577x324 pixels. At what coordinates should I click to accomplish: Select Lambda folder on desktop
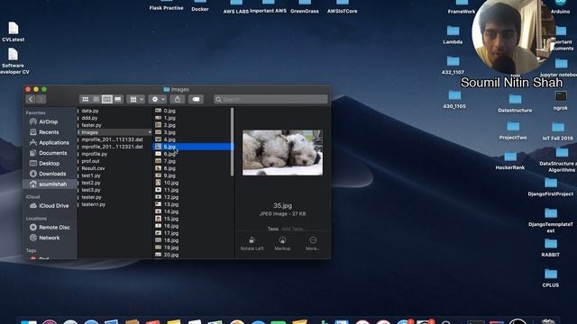453,35
